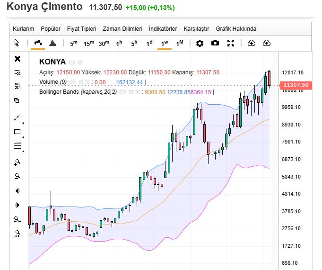Click the cloud download icon
This screenshot has height=270, width=322.
[x=252, y=43]
